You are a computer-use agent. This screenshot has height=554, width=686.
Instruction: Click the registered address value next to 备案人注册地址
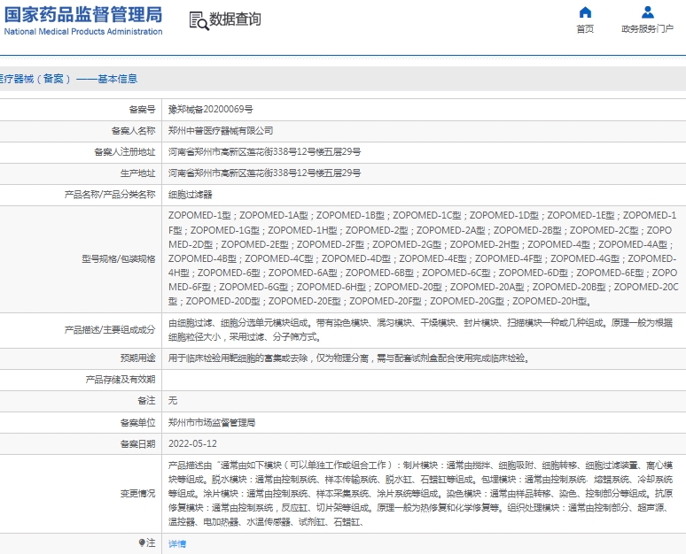coord(265,151)
